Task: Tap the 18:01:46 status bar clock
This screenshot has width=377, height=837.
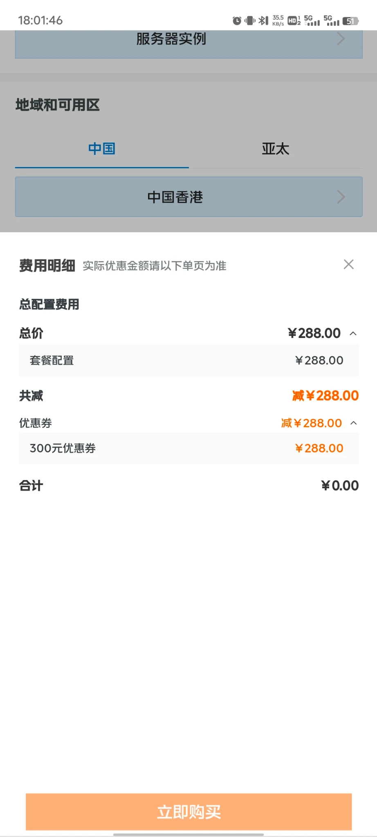Action: (x=40, y=20)
